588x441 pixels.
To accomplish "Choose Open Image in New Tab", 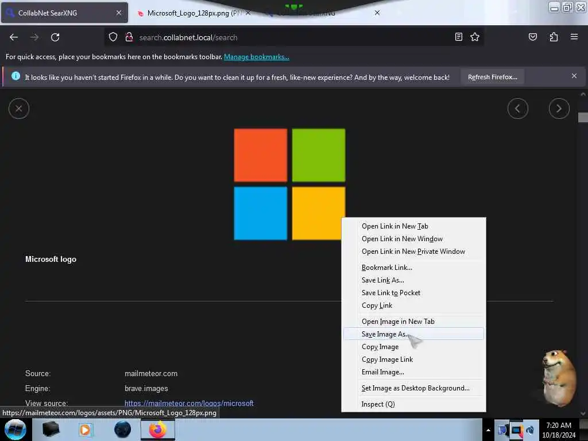I will [x=413, y=322].
